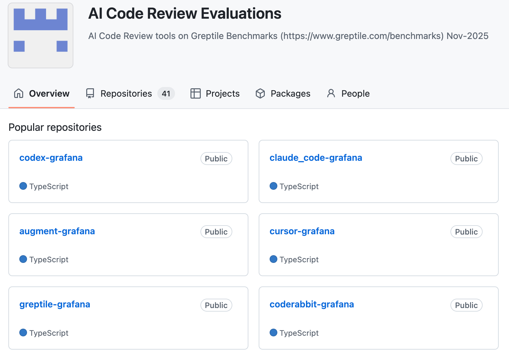The height and width of the screenshot is (357, 509).
Task: Open the greptile-grafana repository
Action: coord(55,304)
